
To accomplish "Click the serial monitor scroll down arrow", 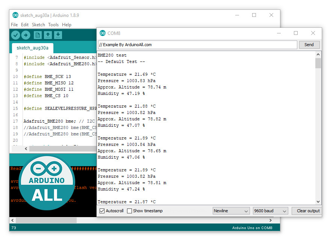I will (x=318, y=202).
